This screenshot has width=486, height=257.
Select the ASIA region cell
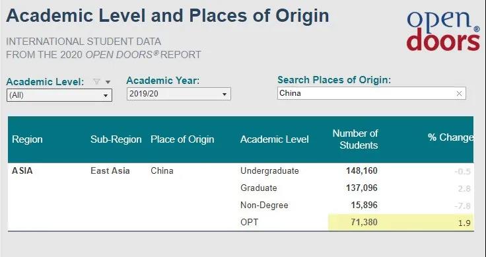pyautogui.click(x=22, y=171)
